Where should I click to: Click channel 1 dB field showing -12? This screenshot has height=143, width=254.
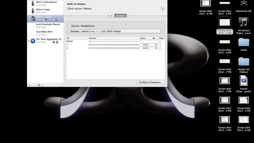click(x=154, y=45)
